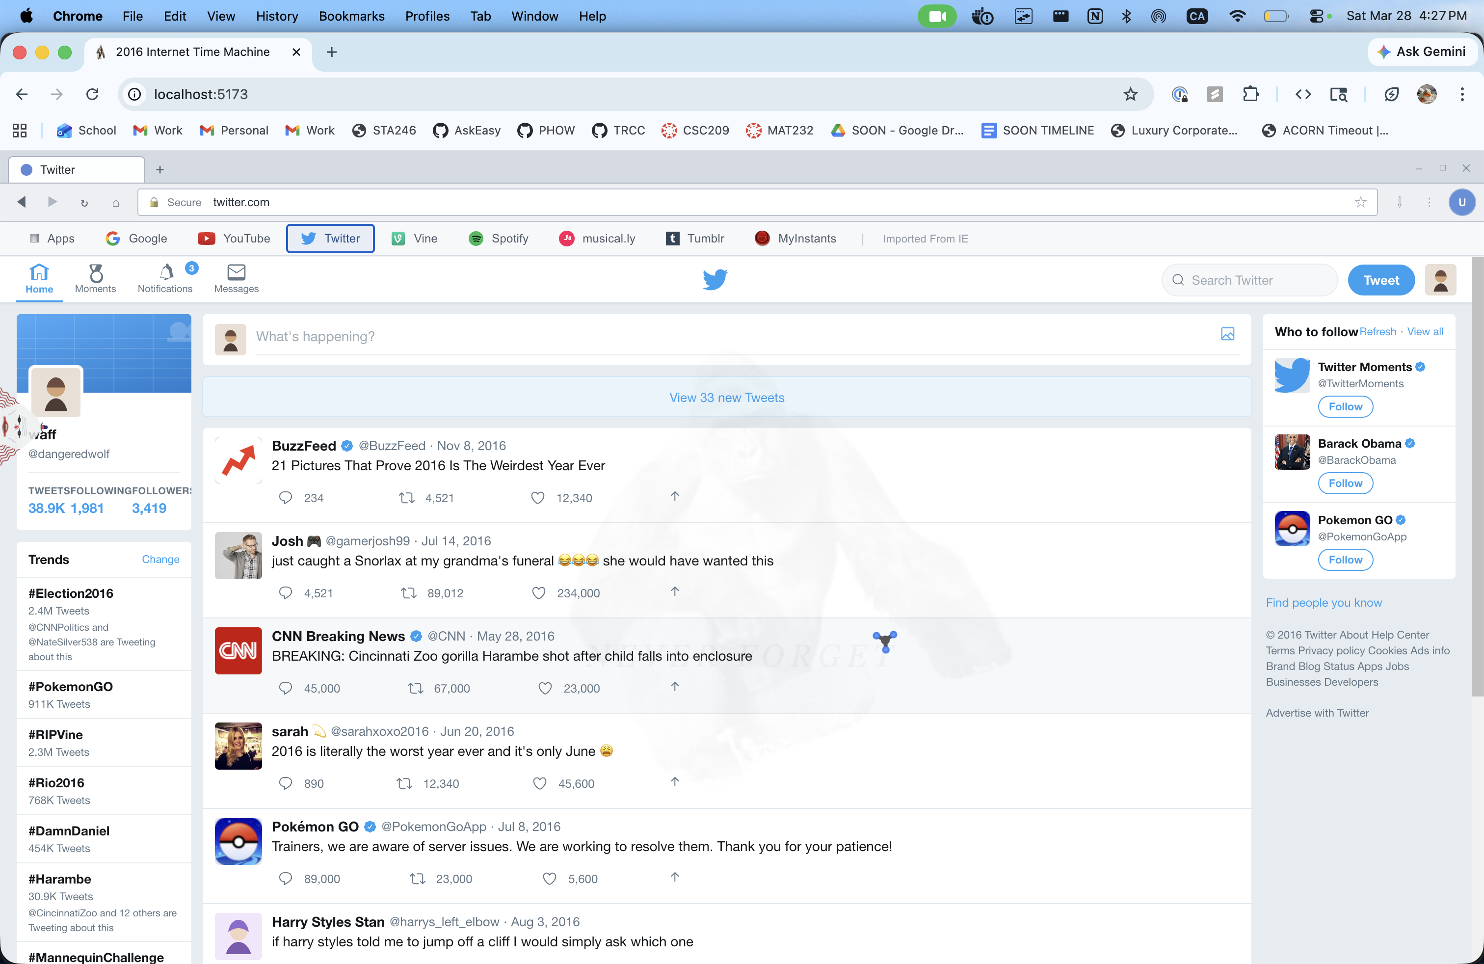The height and width of the screenshot is (964, 1484).
Task: Click Change next to Trends
Action: (160, 560)
